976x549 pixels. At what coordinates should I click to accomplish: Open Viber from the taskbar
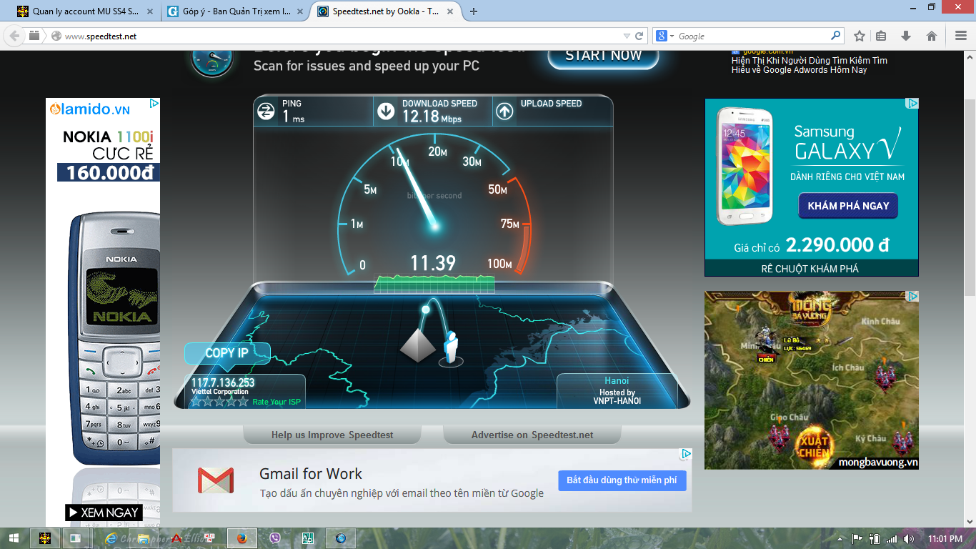click(x=275, y=538)
